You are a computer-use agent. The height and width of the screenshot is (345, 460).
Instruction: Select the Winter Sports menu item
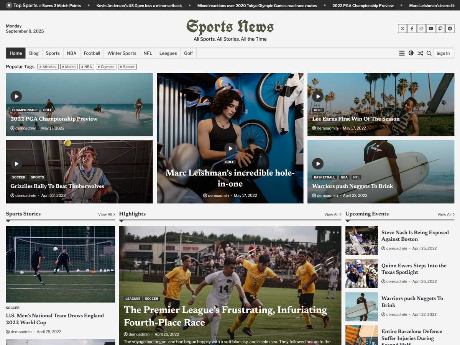pyautogui.click(x=122, y=53)
